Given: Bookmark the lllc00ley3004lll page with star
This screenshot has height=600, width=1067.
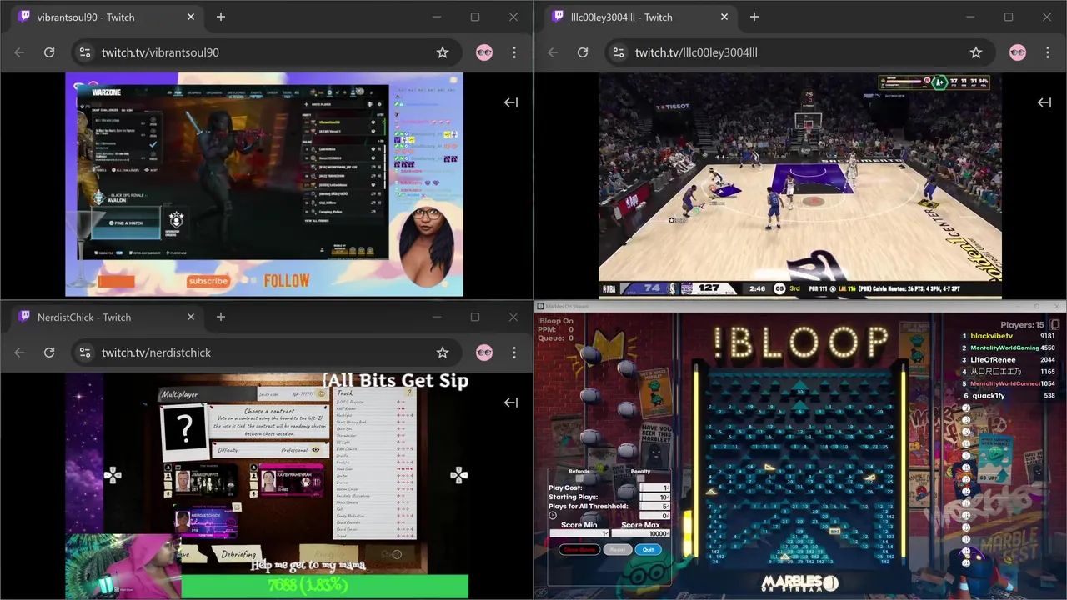Looking at the screenshot, I should click(x=976, y=52).
